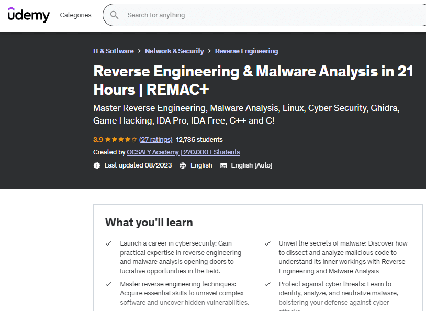This screenshot has height=311, width=426.
Task: Click the Last updated badge icon
Action: [97, 165]
